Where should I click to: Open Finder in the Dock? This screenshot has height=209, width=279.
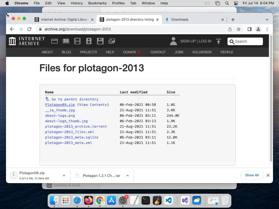54,201
